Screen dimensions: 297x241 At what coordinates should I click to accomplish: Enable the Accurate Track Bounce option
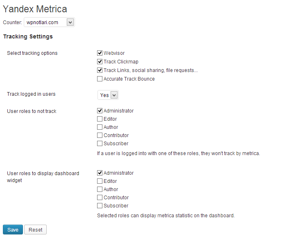coord(100,79)
